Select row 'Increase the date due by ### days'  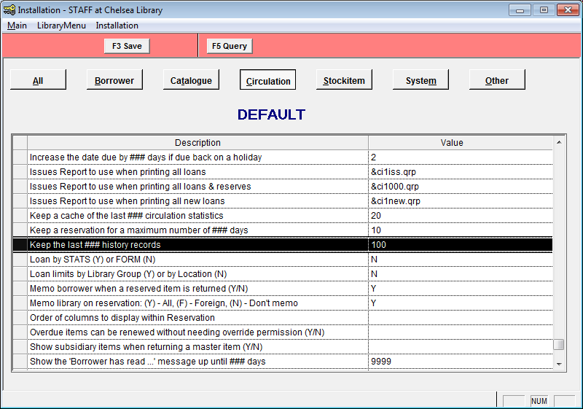click(x=283, y=157)
